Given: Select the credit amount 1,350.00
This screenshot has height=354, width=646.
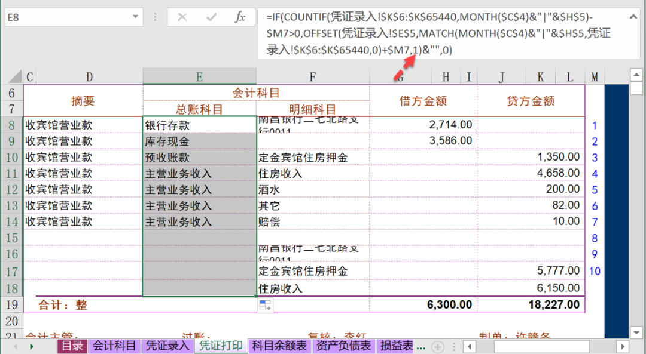Looking at the screenshot, I should (x=531, y=156).
